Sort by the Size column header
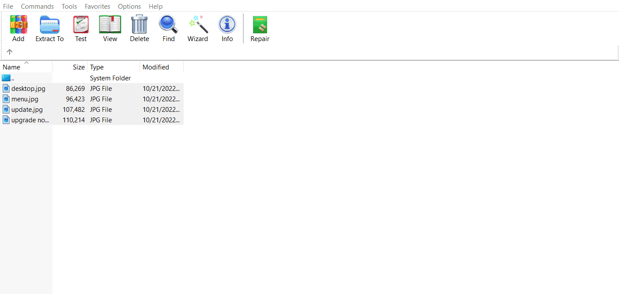Viewport: 619px width, 294px height. [x=70, y=67]
